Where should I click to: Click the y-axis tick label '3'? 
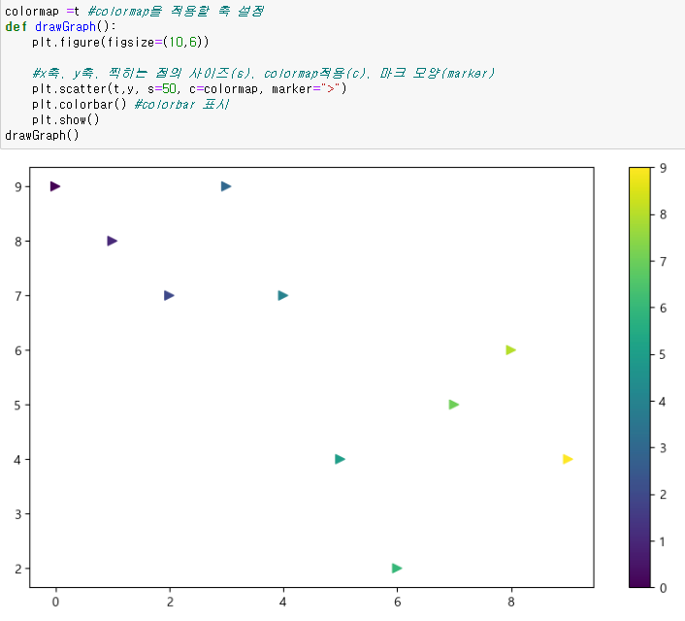tap(17, 514)
